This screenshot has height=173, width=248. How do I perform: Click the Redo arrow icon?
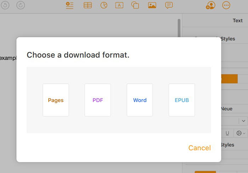[21, 5]
